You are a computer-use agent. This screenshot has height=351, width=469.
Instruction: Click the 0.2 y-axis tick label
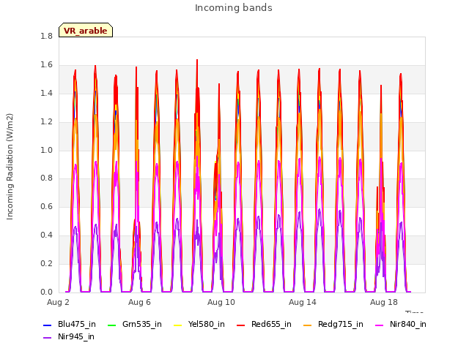click(46, 263)
